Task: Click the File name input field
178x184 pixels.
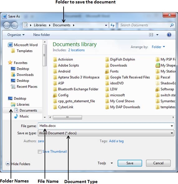Action: coord(106,126)
